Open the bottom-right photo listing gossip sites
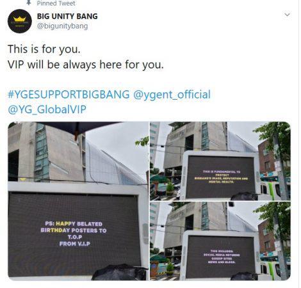Image resolution: width=301 pixels, height=288 pixels. [220, 241]
